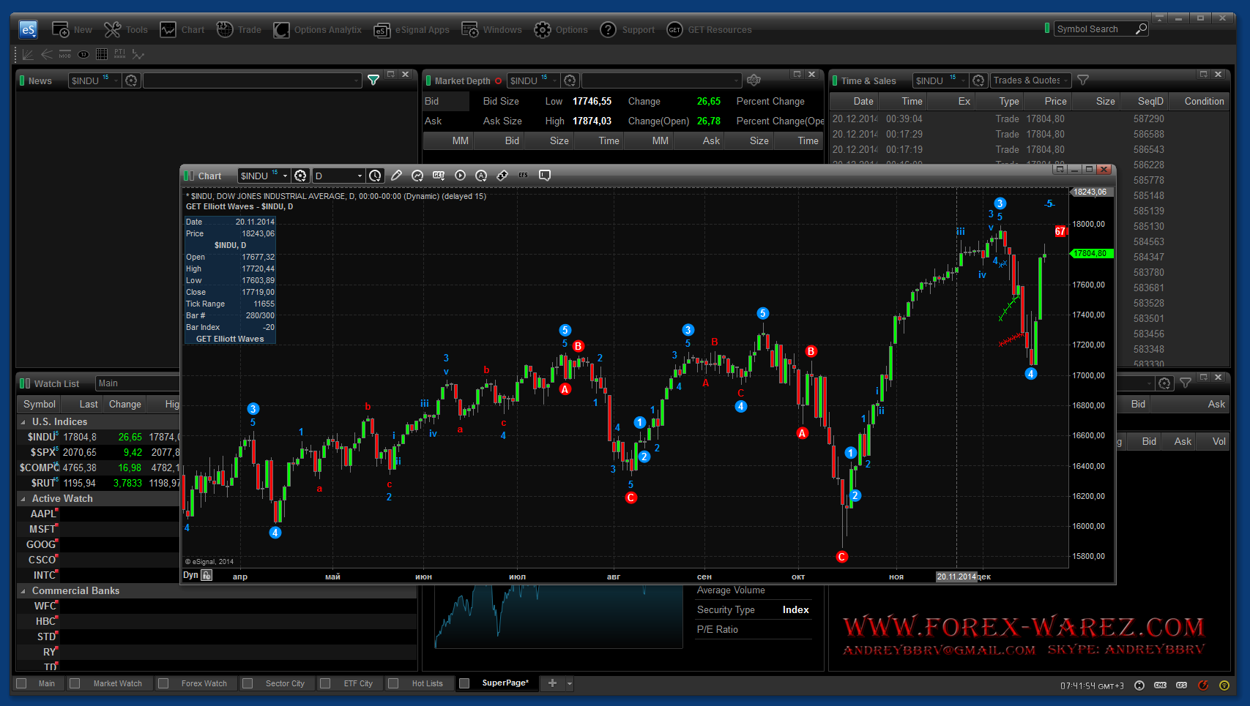This screenshot has height=706, width=1250.
Task: Click the time template clock icon in Chart
Action: point(375,176)
